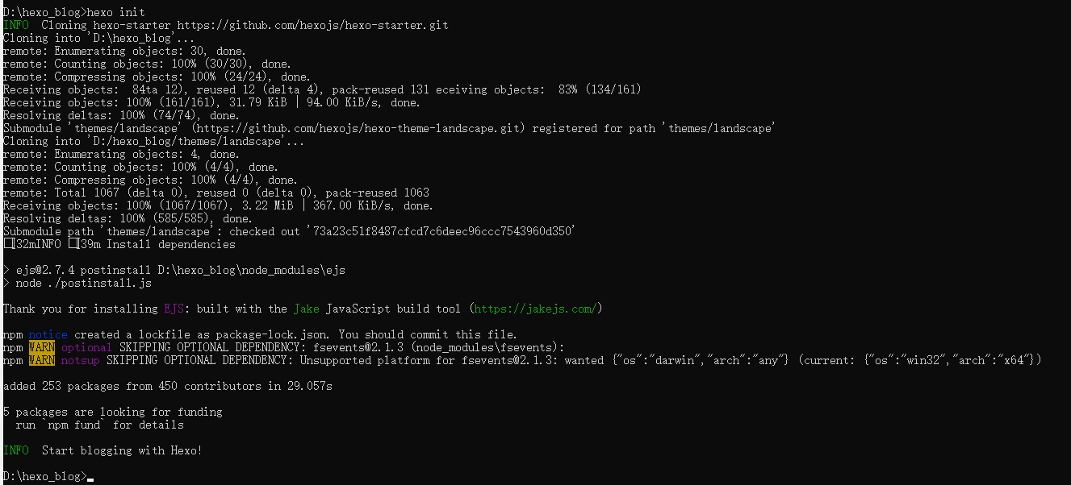Click the 'node ./postinstall.js' line
This screenshot has height=485, width=1071.
coord(83,283)
